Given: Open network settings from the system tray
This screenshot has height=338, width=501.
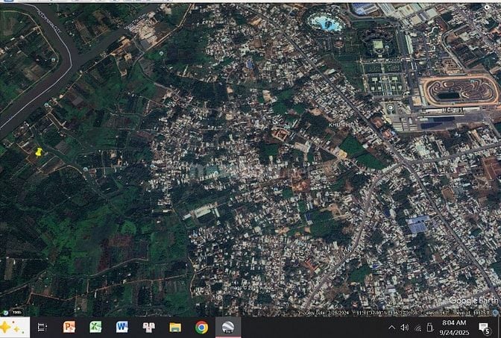Looking at the screenshot, I should (417, 327).
